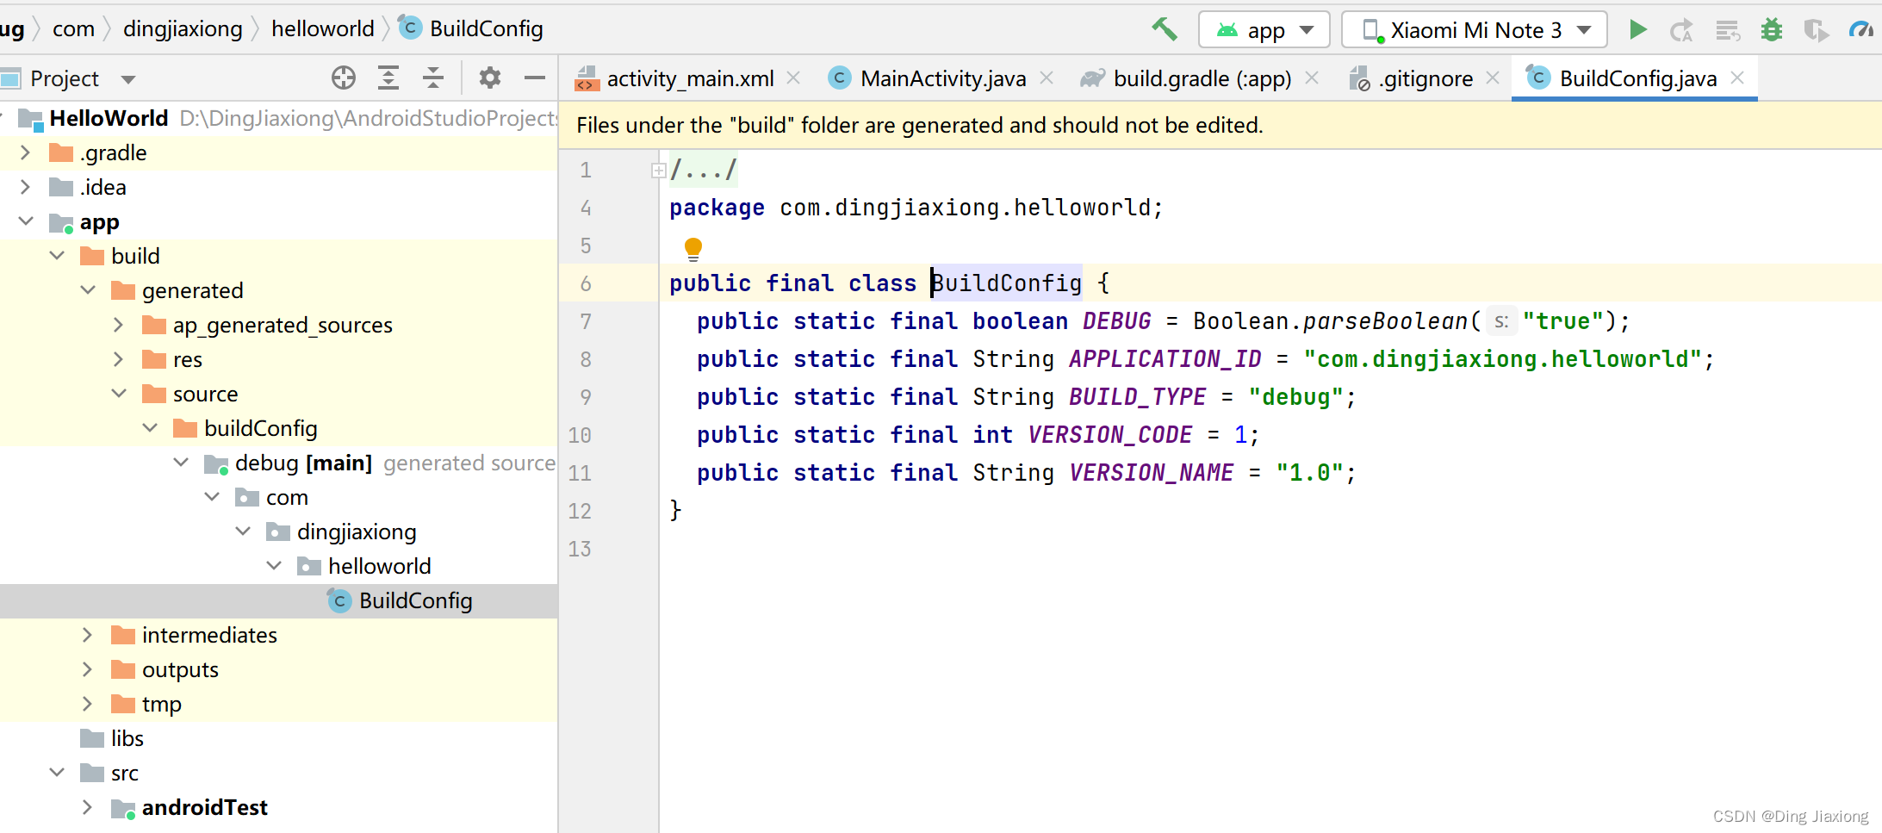Click the Make Project hammer icon
This screenshot has width=1882, height=833.
1165,29
